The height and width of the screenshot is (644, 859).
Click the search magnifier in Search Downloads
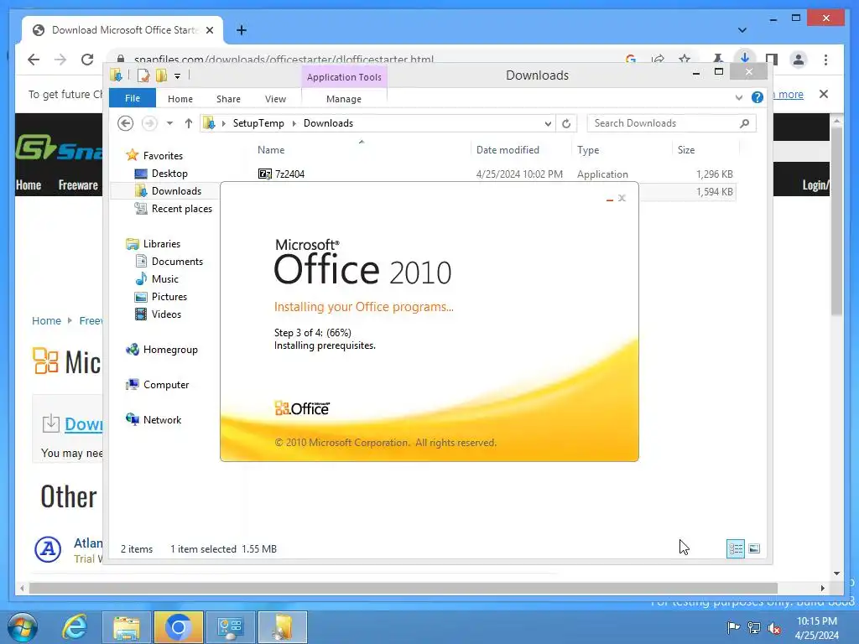pos(744,123)
